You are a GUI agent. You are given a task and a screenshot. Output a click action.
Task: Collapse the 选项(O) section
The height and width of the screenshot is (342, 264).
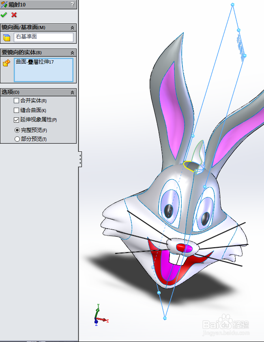point(72,92)
